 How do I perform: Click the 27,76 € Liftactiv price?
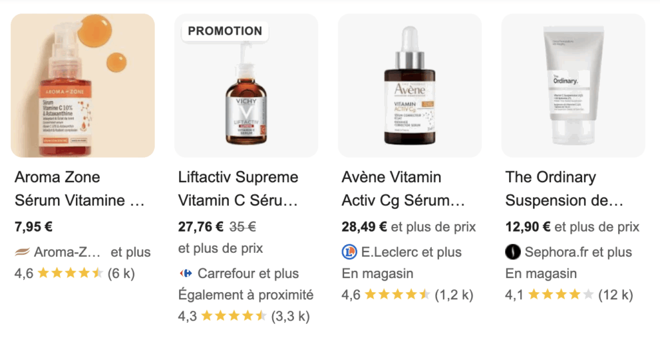pos(200,226)
